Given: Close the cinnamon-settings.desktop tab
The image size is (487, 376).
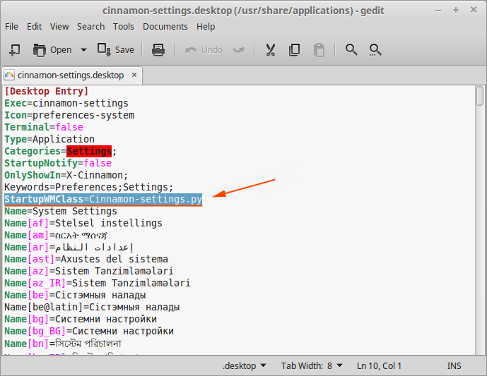Looking at the screenshot, I should [x=134, y=75].
